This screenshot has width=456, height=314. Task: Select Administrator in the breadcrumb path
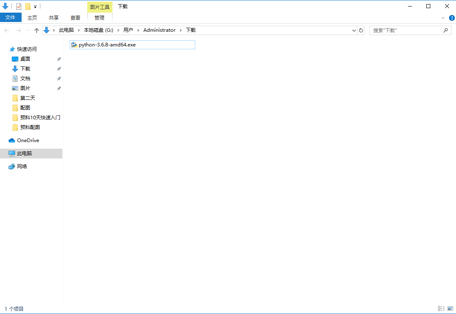[159, 30]
